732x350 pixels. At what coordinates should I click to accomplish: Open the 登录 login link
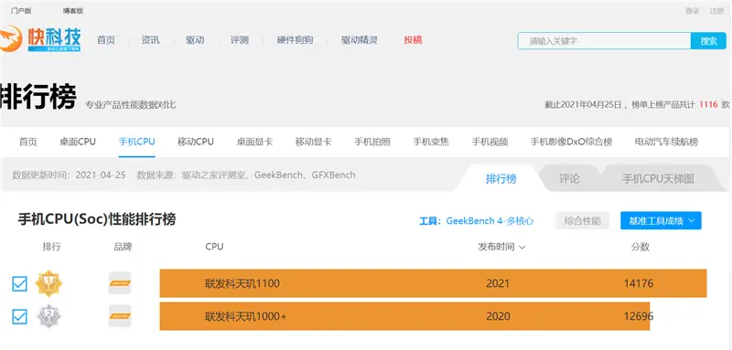point(692,11)
